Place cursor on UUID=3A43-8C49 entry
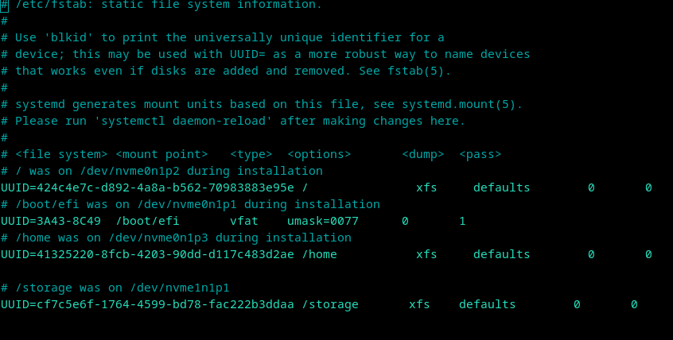673x340 pixels. 51,221
